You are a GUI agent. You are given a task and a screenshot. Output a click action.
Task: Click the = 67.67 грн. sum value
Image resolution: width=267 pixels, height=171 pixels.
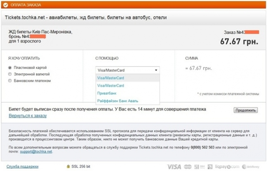[x=199, y=68]
